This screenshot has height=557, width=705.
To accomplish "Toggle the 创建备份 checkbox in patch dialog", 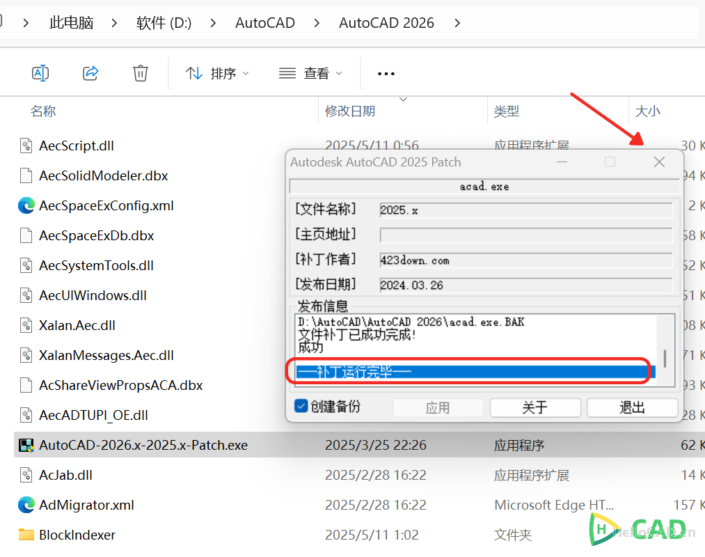I will (x=301, y=406).
